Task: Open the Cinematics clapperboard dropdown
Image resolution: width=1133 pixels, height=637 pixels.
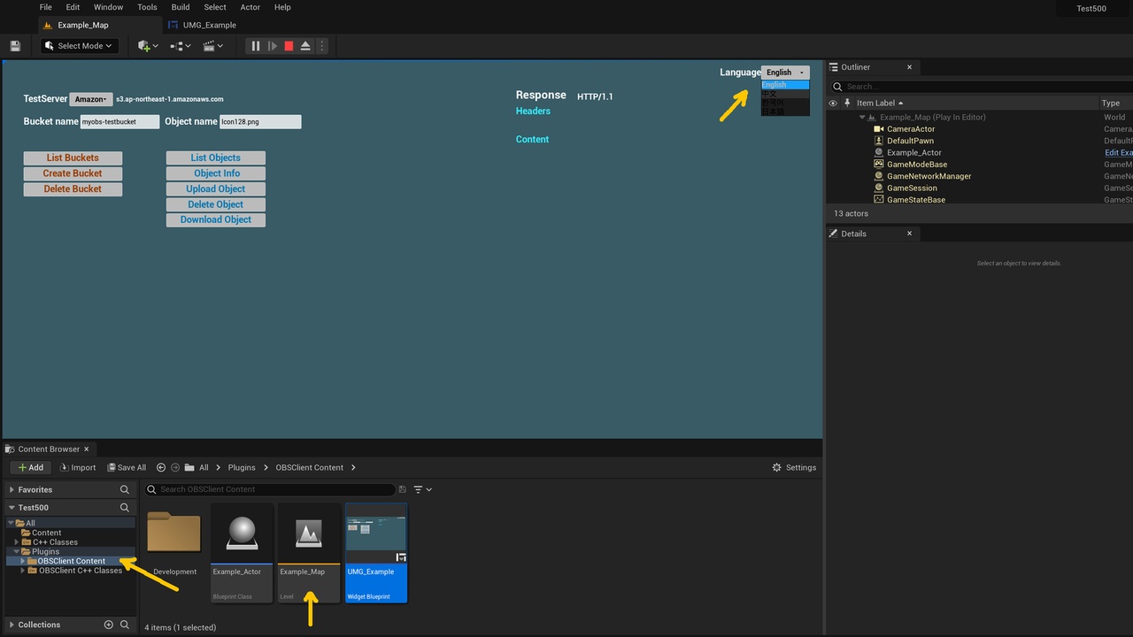Action: tap(213, 46)
